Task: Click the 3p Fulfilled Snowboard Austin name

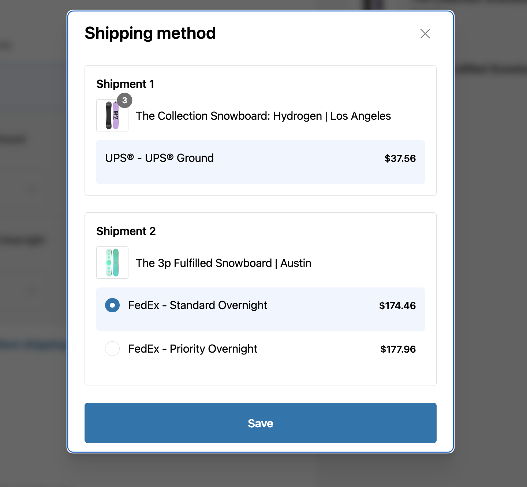Action: 223,263
